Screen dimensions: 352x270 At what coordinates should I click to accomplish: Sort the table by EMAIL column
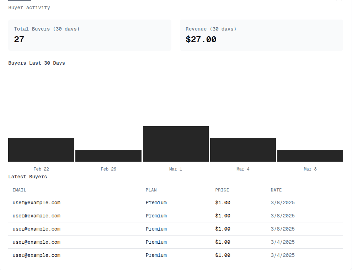click(x=19, y=190)
